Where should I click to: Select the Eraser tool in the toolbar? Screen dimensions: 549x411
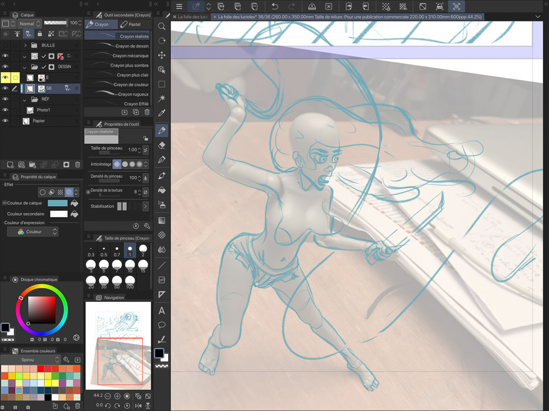(x=162, y=145)
